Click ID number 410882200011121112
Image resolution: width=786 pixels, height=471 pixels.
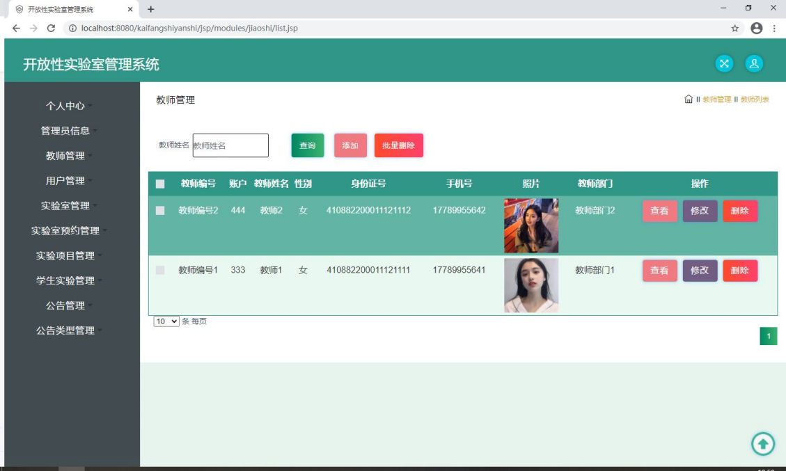(368, 210)
